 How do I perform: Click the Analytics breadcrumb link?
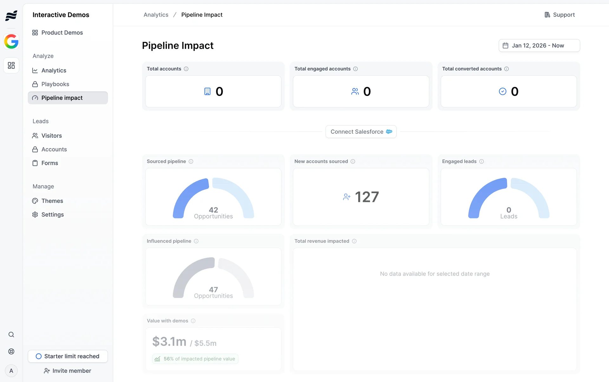[x=156, y=15]
